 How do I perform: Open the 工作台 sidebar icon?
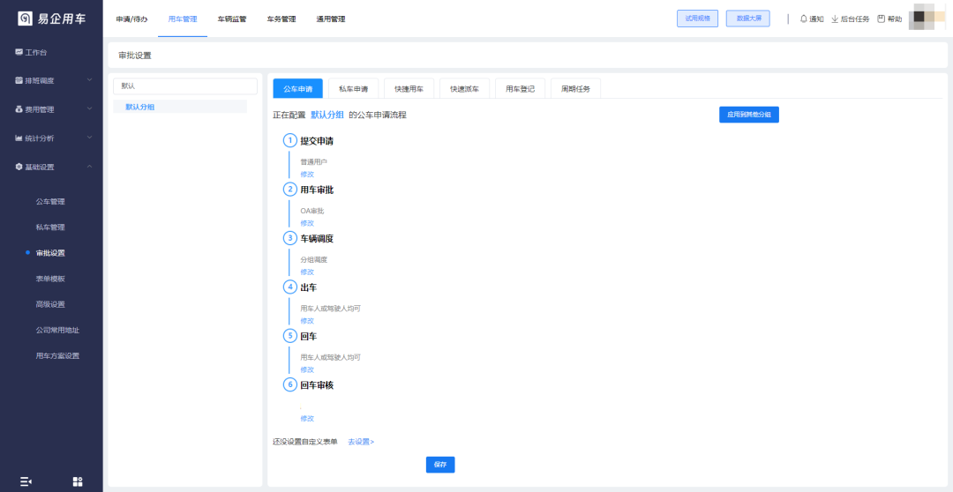pyautogui.click(x=19, y=52)
